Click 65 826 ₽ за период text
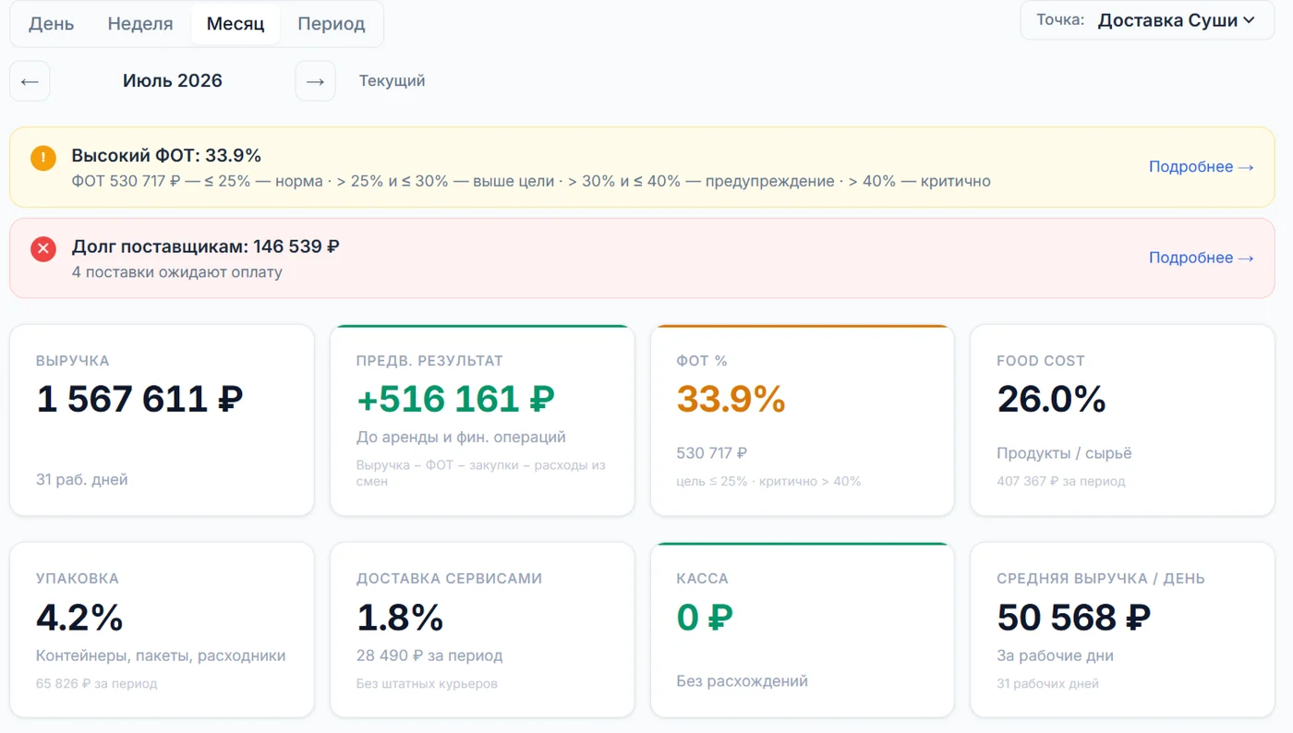Screen dimensions: 1293x733 point(97,684)
